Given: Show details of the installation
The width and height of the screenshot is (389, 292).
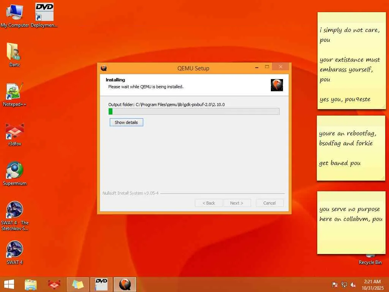Looking at the screenshot, I should (x=126, y=122).
